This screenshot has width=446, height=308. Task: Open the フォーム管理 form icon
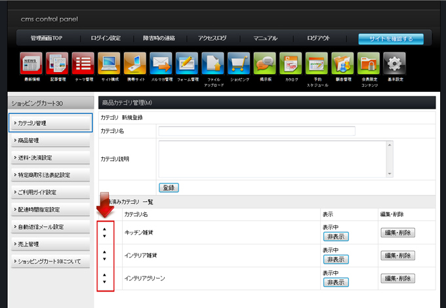pos(187,64)
